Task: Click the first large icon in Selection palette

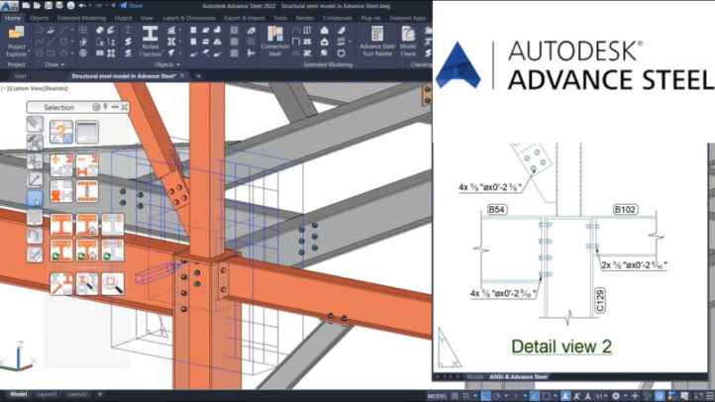Action: [x=60, y=131]
